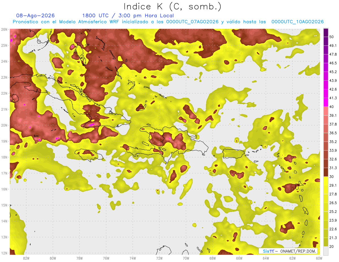The height and width of the screenshot is (262, 339).
Task: Click the '23N' latitude axis label
Action: coord(4,77)
